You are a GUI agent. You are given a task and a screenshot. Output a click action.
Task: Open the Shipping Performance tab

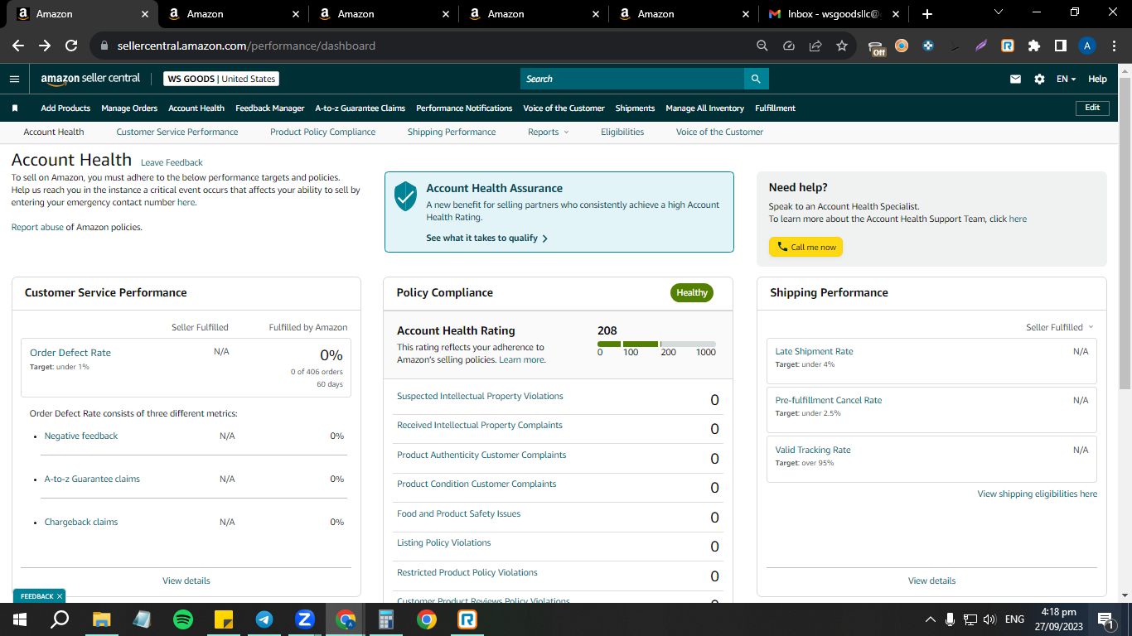452,132
